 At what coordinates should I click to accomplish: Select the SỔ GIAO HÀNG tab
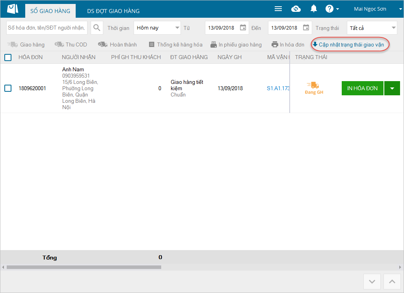pyautogui.click(x=50, y=11)
